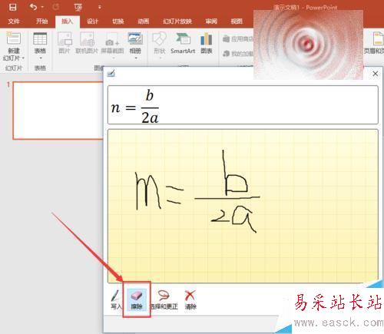Open 应用商店 (Store) add-ins button

(238, 39)
